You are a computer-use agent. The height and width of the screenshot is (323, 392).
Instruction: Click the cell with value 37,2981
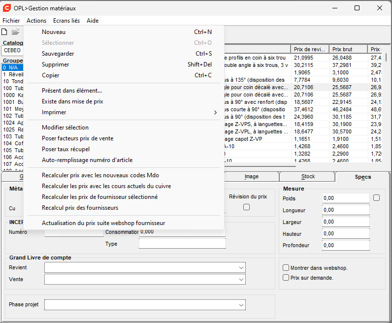[348, 65]
